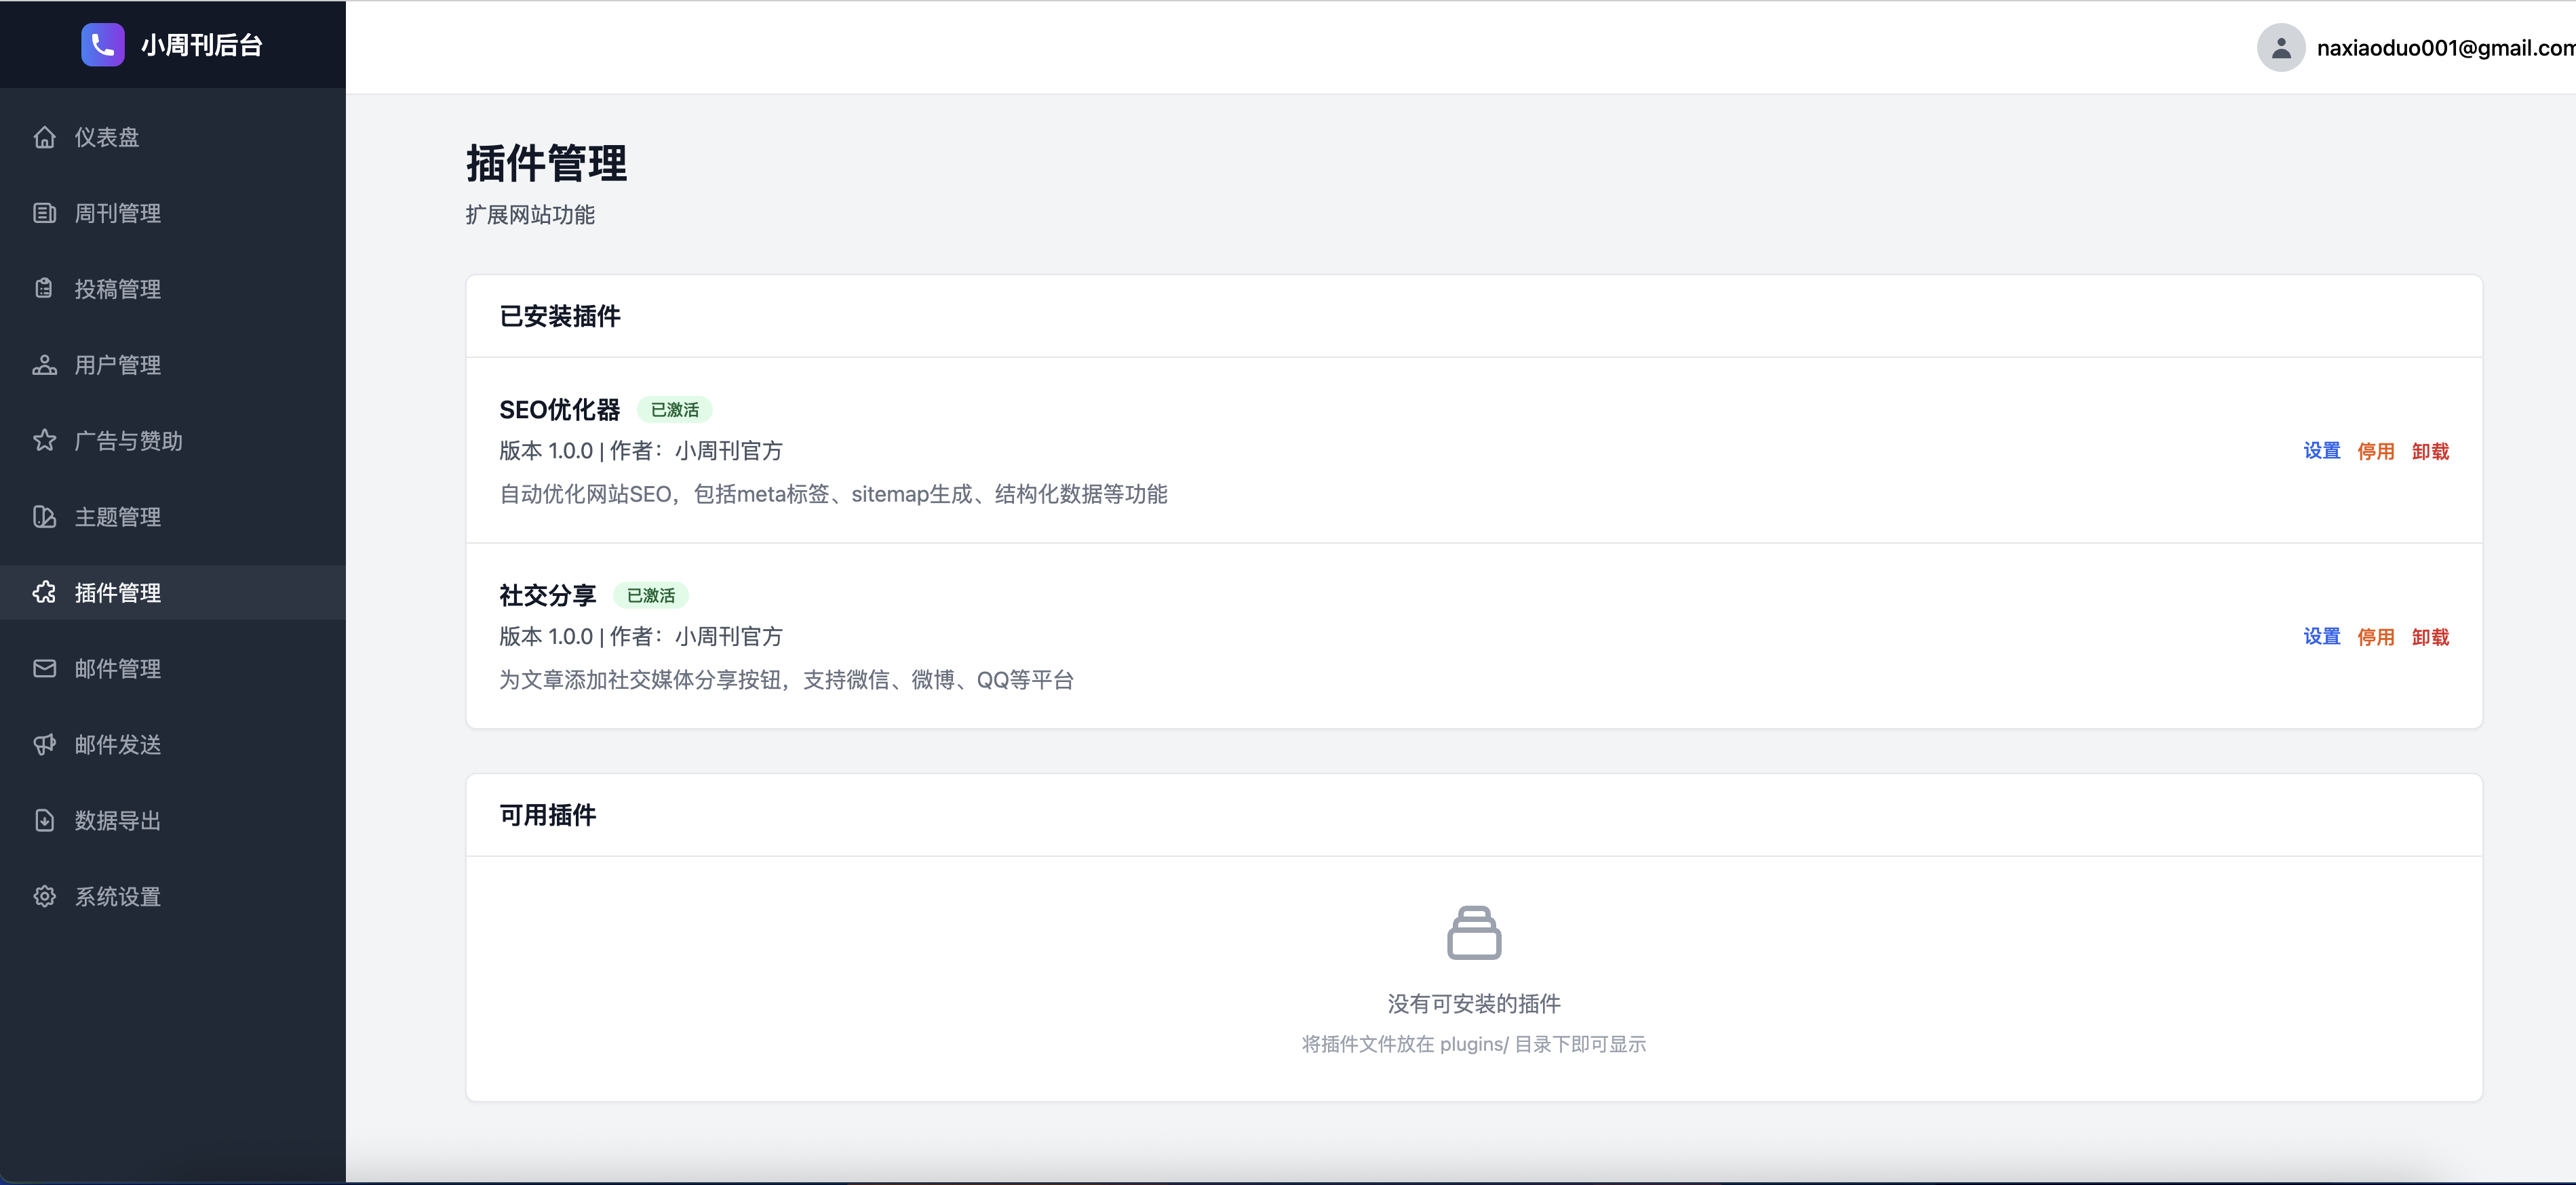Click the swatch icon for 主题管理
Image resolution: width=2576 pixels, height=1185 pixels.
pyautogui.click(x=44, y=517)
